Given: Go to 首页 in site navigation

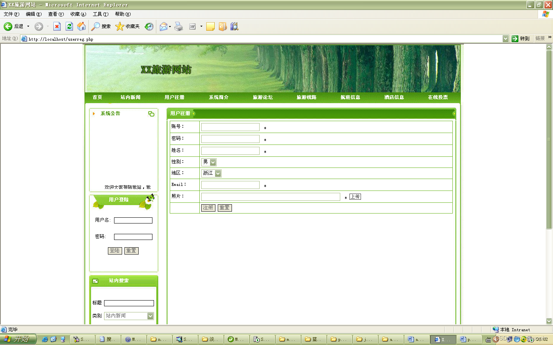Looking at the screenshot, I should 98,97.
